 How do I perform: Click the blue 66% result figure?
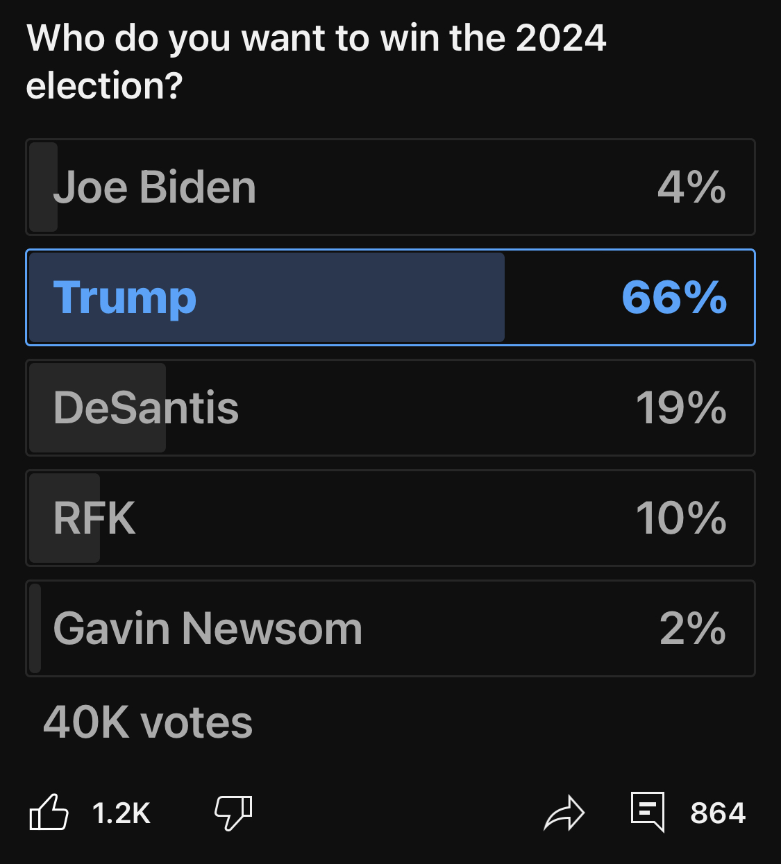[x=674, y=298]
